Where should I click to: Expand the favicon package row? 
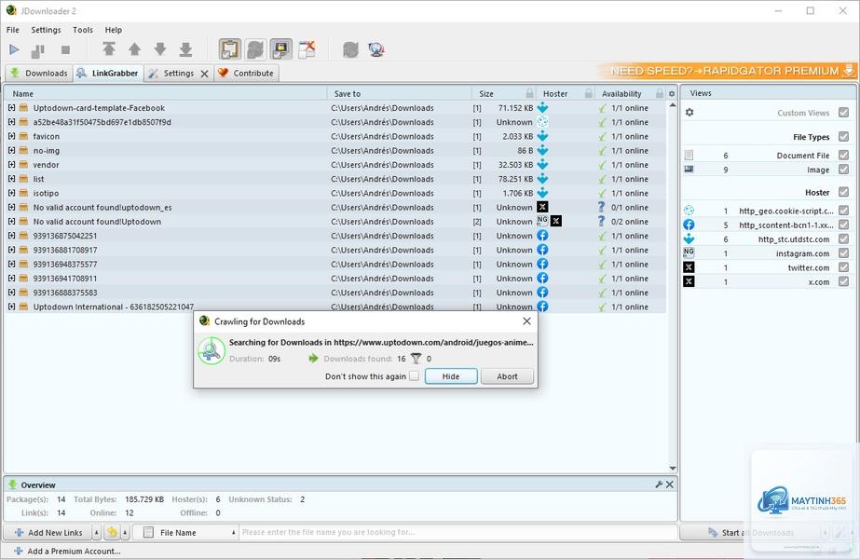[11, 136]
